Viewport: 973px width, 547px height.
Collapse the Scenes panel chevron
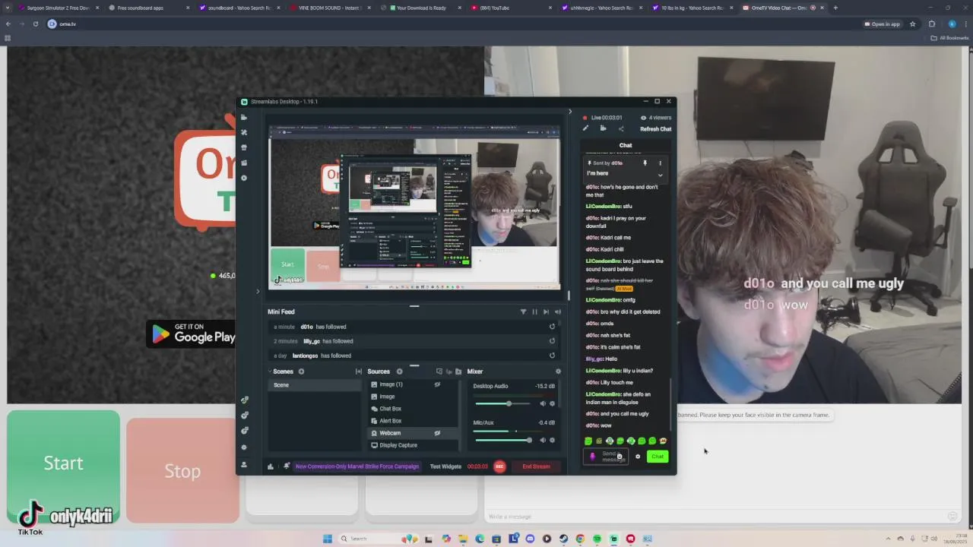coord(270,372)
